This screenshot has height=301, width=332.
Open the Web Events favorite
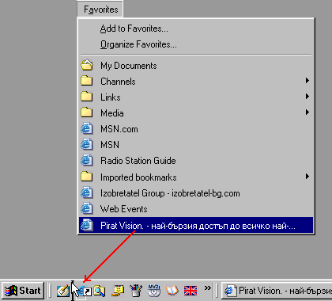(x=196, y=209)
